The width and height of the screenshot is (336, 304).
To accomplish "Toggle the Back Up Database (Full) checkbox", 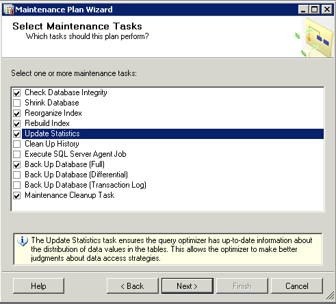I will pyautogui.click(x=17, y=165).
